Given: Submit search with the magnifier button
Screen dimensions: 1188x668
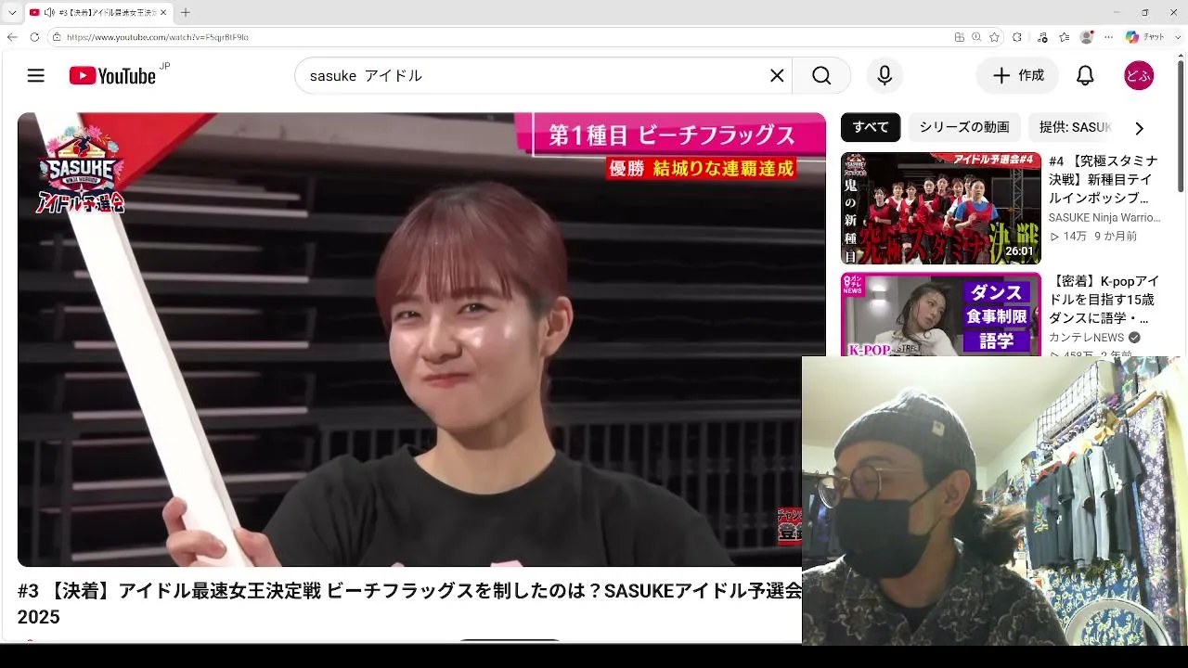Looking at the screenshot, I should [x=821, y=76].
